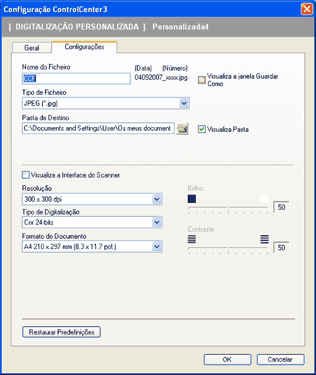Viewport: 316px width, 375px height.
Task: Open the destination folder browse icon
Action: (x=183, y=128)
